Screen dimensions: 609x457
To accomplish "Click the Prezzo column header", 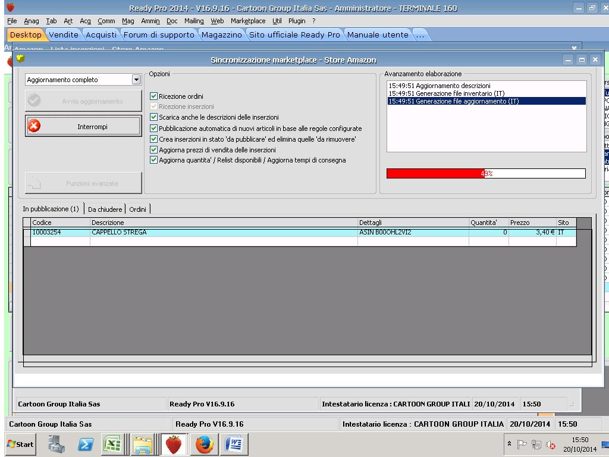I will [x=532, y=223].
